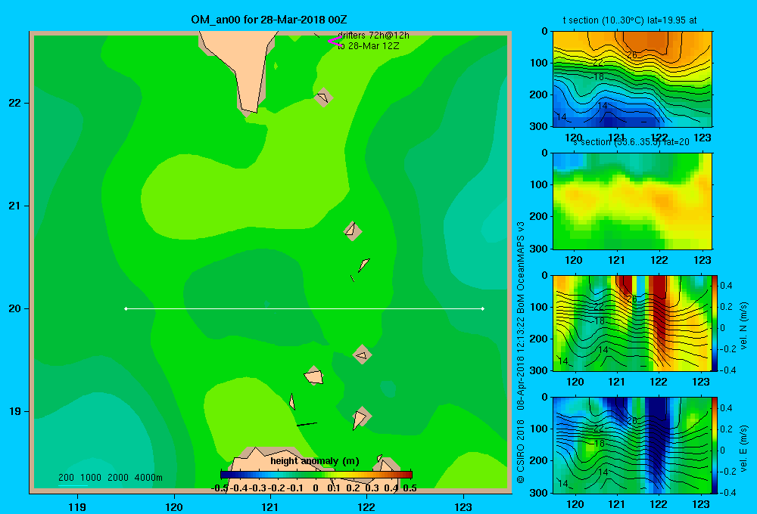Screen dimensions: 757x514
Task: Click the vertical CSIRO OceanMAPS copyright text
Action: (x=521, y=352)
